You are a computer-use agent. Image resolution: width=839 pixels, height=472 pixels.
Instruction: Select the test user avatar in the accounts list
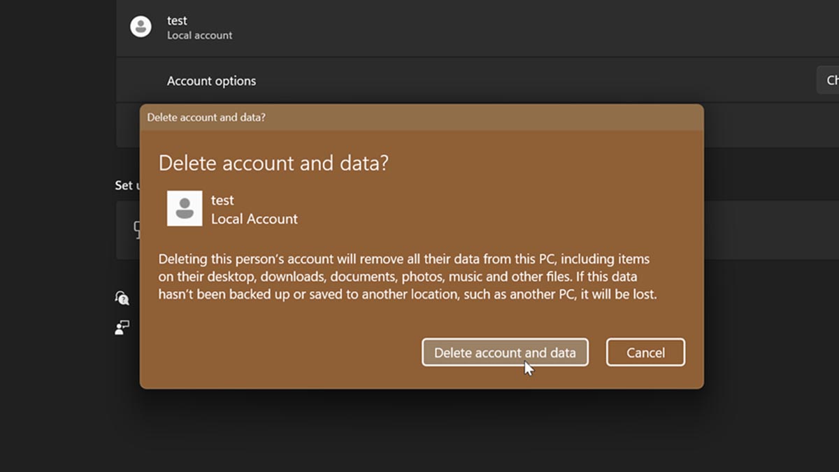tap(141, 27)
